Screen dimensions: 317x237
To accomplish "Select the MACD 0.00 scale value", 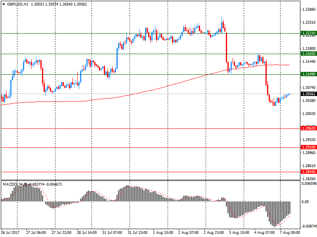I will coord(305,202).
